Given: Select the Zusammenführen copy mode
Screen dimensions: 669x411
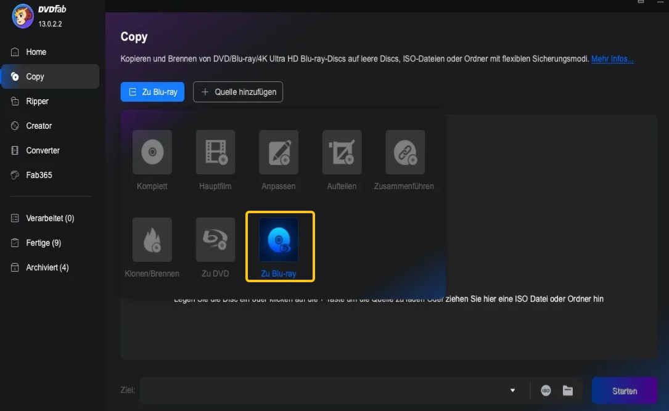Looking at the screenshot, I should point(404,161).
